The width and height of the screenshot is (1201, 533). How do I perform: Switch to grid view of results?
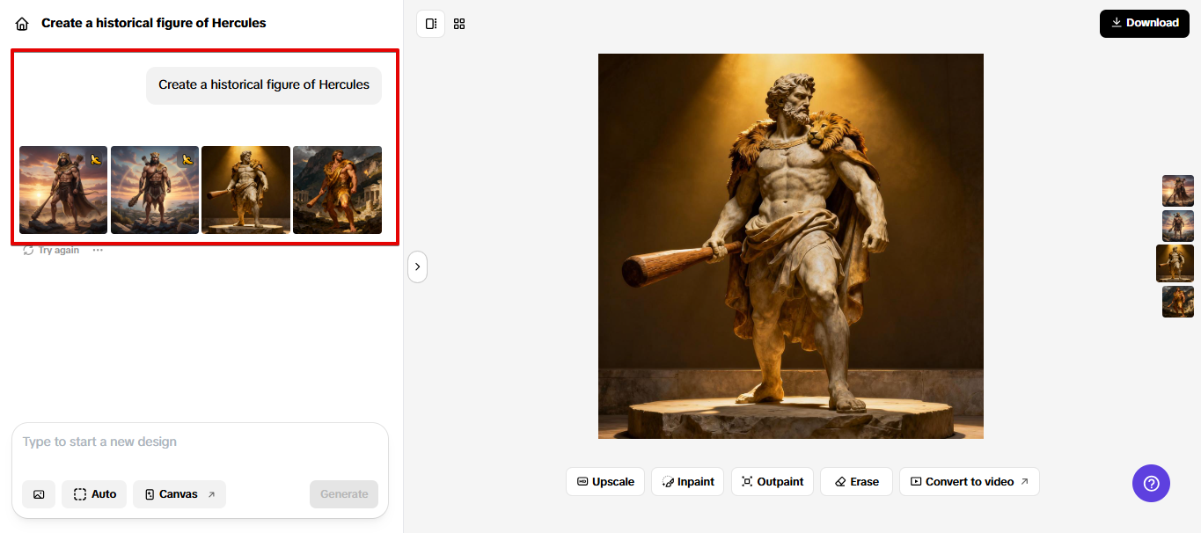(x=458, y=24)
